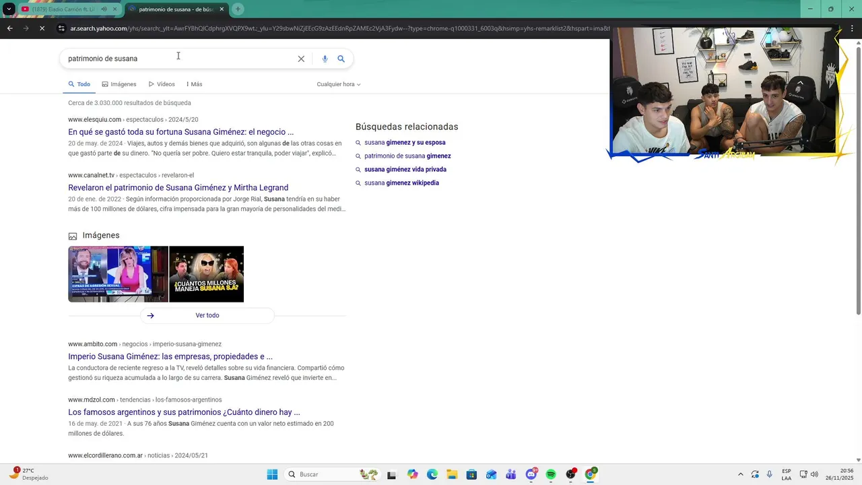Clear the search query with X

(x=301, y=59)
